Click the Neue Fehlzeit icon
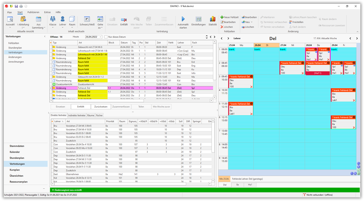Screen dimensions: 364x201 click(222, 17)
